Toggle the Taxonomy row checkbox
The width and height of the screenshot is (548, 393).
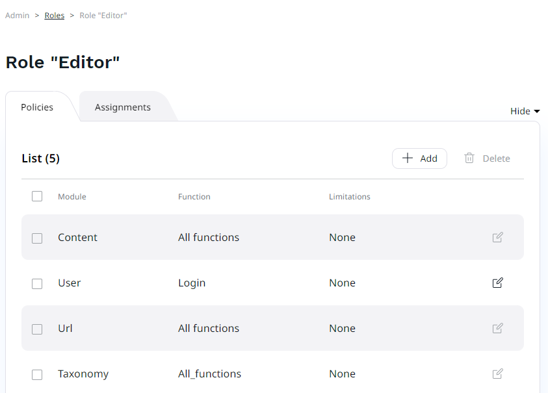tap(37, 374)
